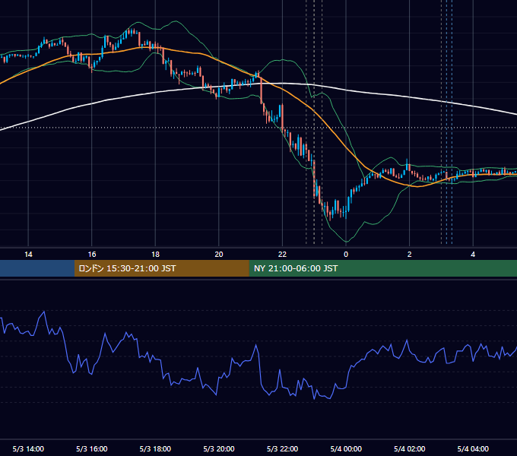The image size is (517, 456).
Task: Click the '20' hour axis label
Action: pyautogui.click(x=219, y=255)
